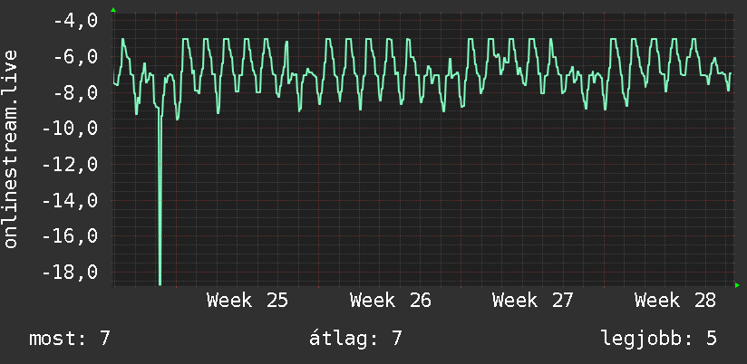Click the -14,0 Y-axis label
Viewport: 747px width, 364px height.
[71, 201]
